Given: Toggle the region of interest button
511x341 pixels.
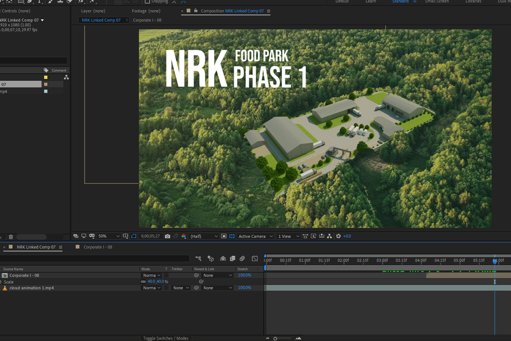Looking at the screenshot, I should click(x=224, y=236).
